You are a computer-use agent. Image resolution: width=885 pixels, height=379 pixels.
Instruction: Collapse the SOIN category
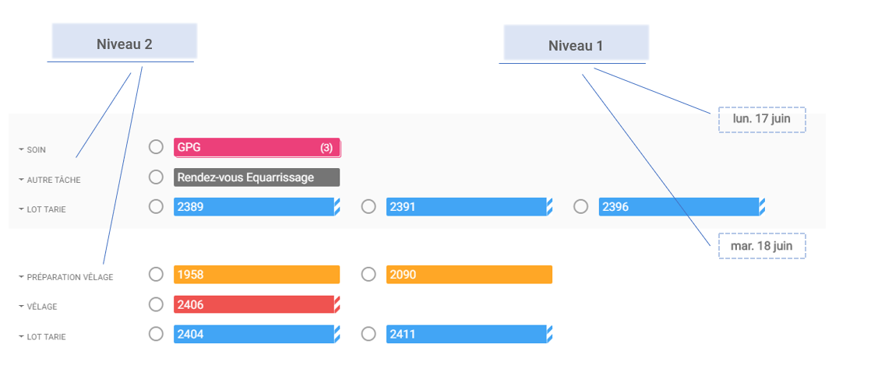click(22, 150)
